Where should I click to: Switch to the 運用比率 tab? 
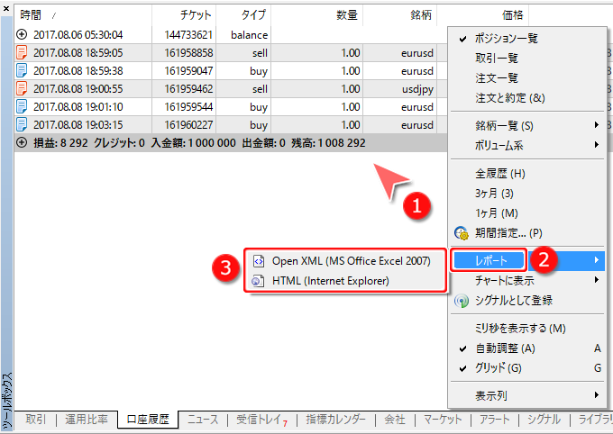[87, 420]
